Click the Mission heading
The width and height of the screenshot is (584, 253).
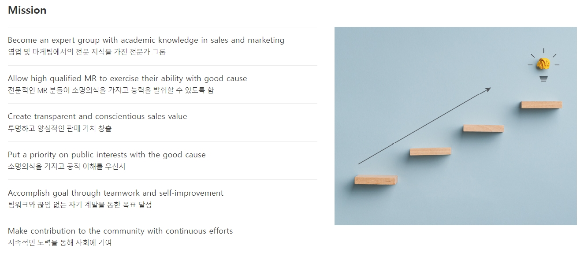(x=27, y=10)
